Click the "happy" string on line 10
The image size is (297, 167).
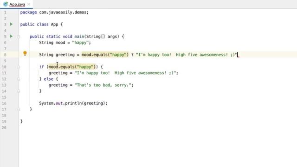pos(85,67)
